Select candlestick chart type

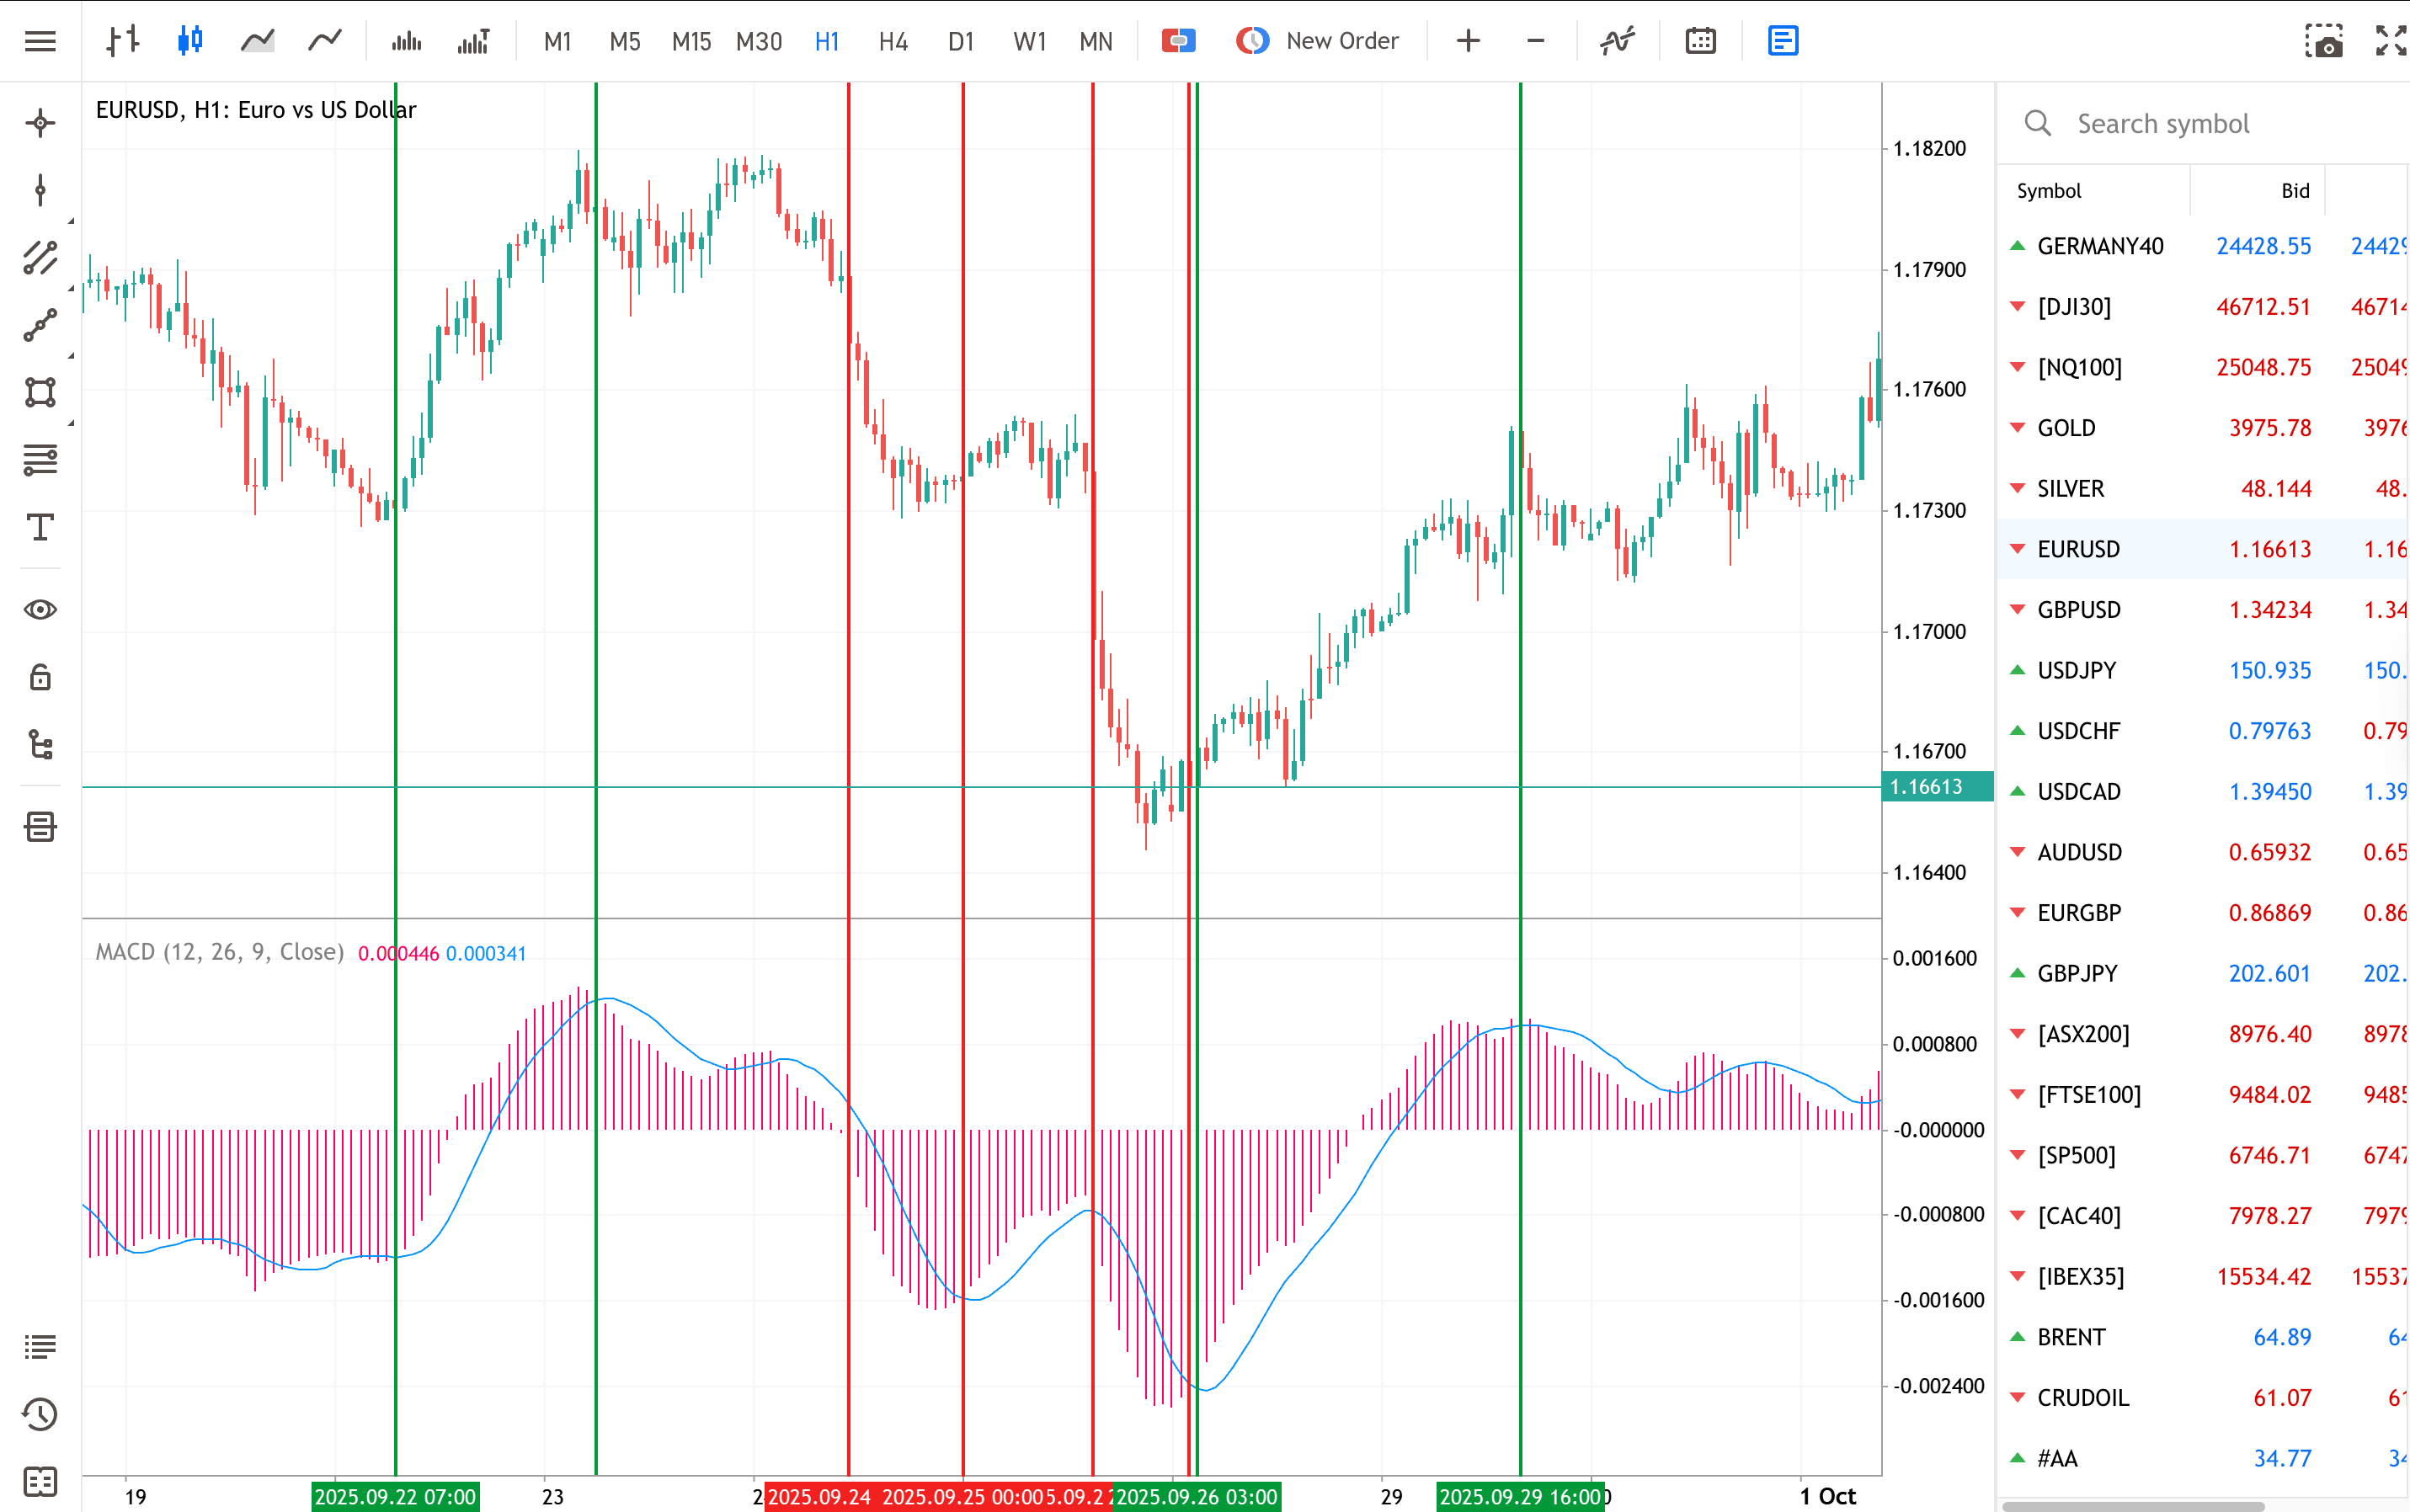coord(190,41)
